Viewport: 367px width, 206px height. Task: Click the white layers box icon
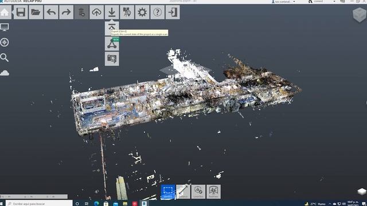[x=362, y=192]
